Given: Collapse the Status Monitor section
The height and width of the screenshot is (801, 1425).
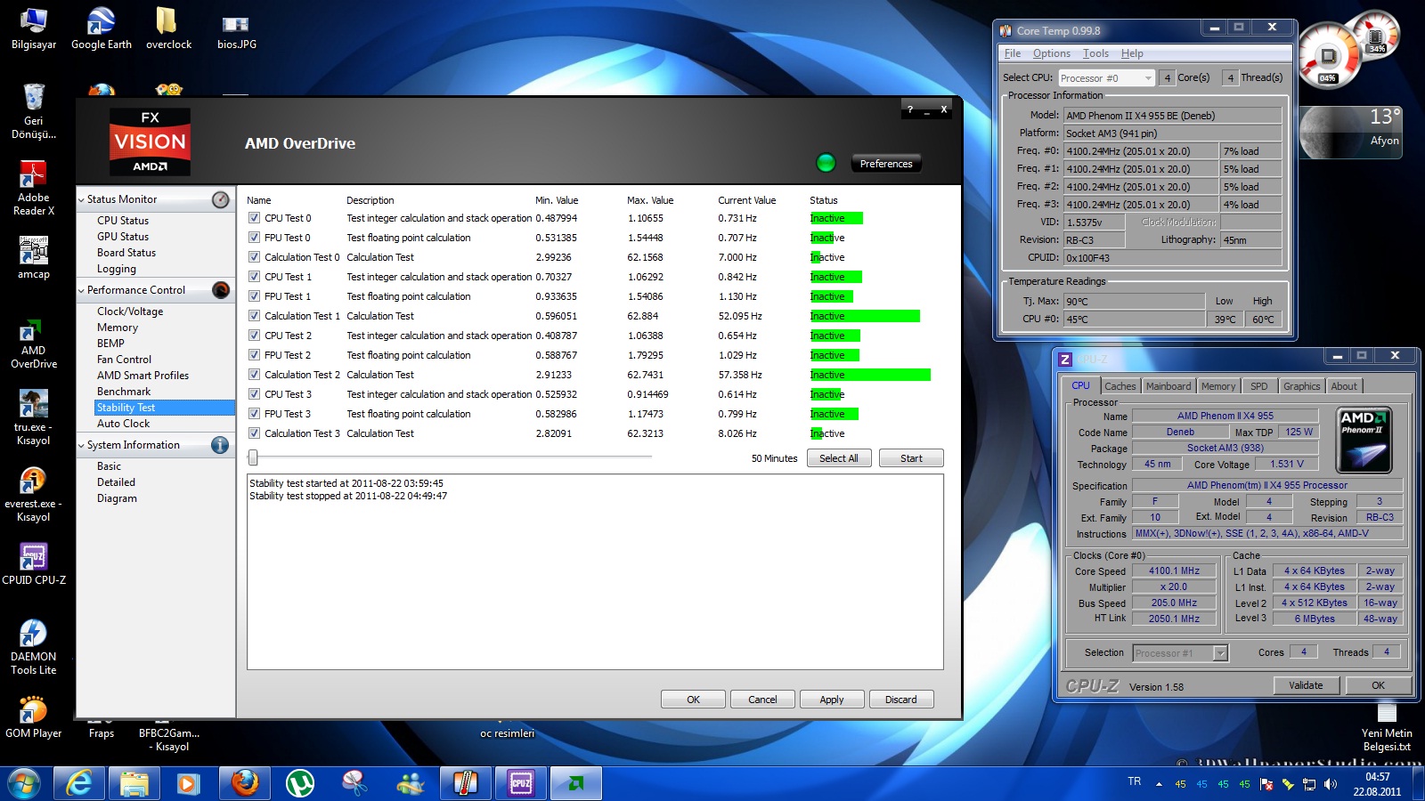Looking at the screenshot, I should pos(81,200).
